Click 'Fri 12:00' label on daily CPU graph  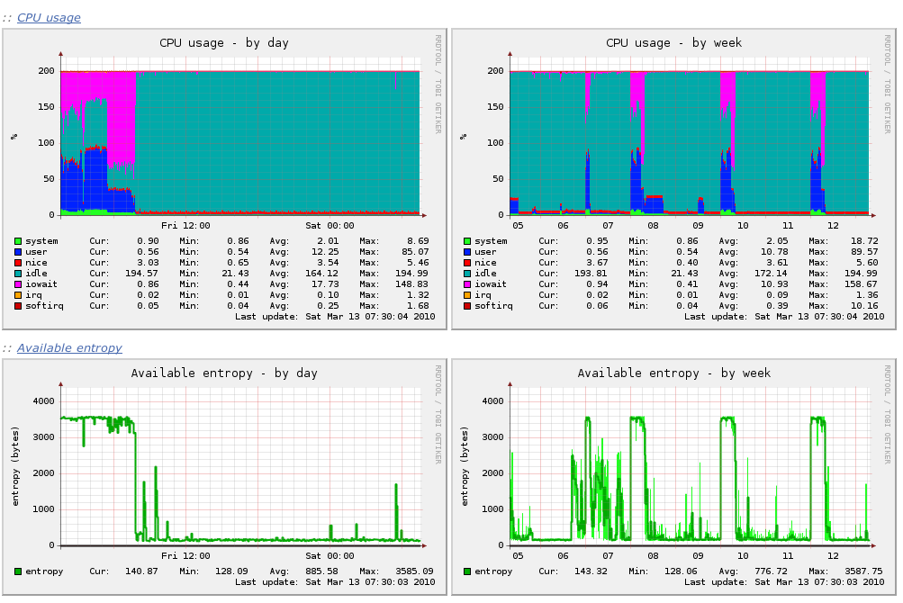185,226
